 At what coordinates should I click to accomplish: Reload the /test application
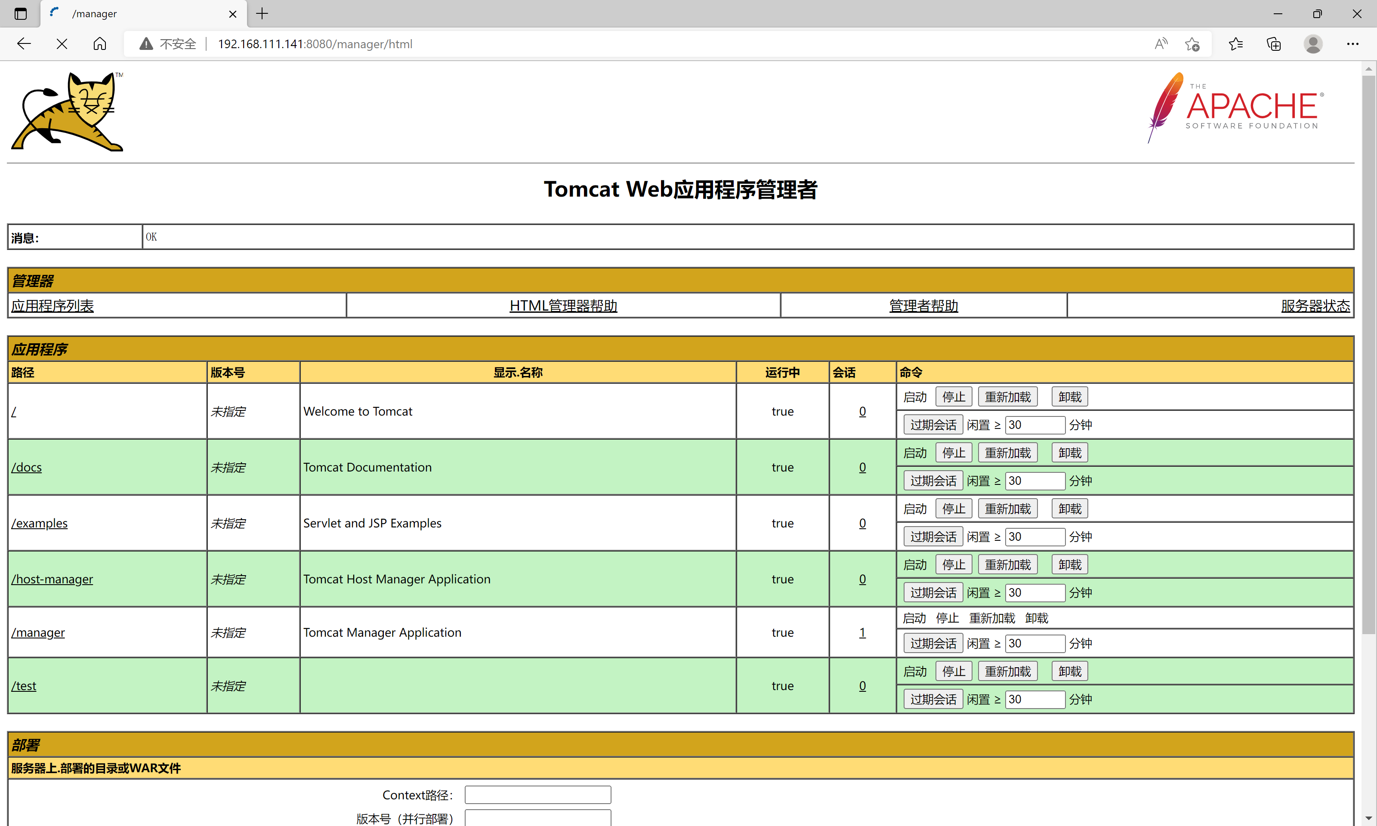coord(1007,671)
